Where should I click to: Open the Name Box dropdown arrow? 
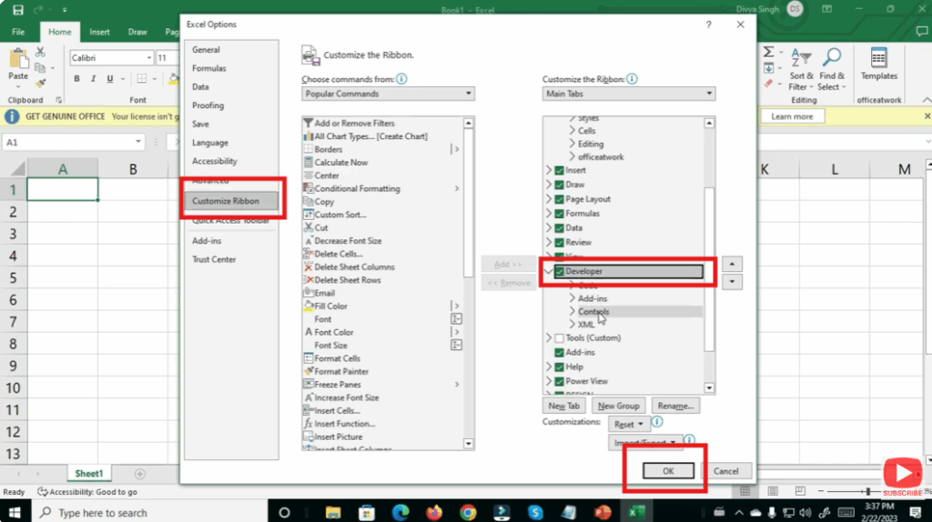pyautogui.click(x=138, y=142)
